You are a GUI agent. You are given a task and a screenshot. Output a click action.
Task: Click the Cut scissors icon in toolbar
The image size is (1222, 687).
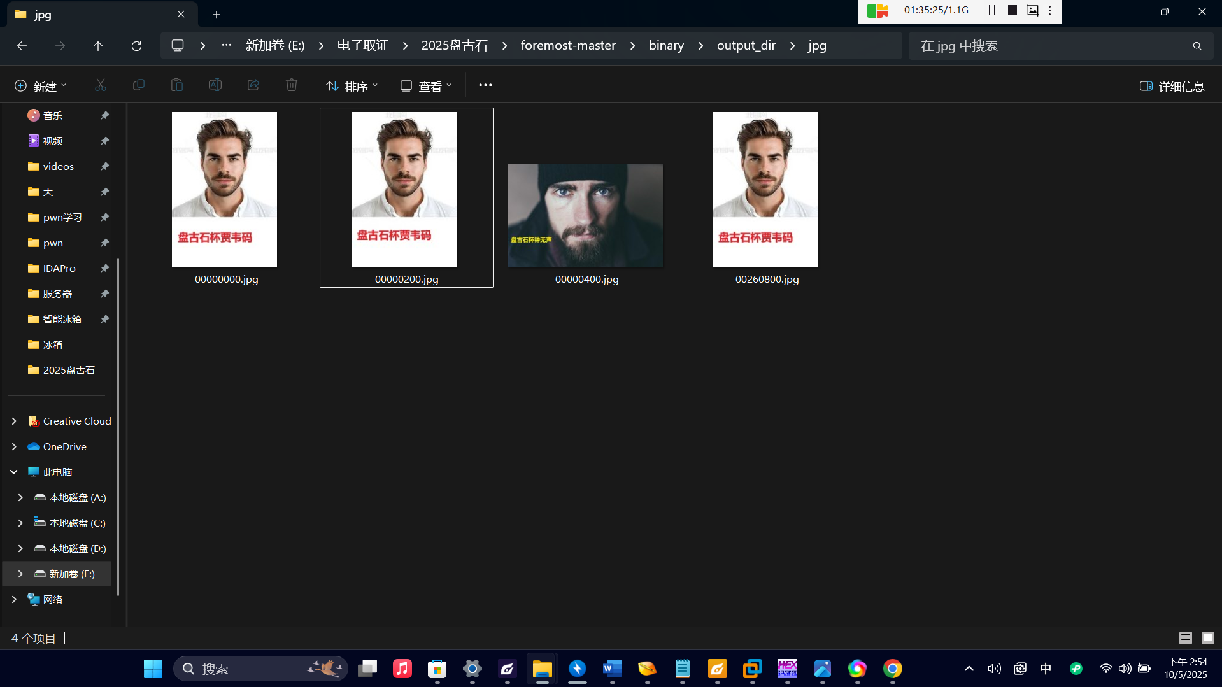[x=101, y=85]
